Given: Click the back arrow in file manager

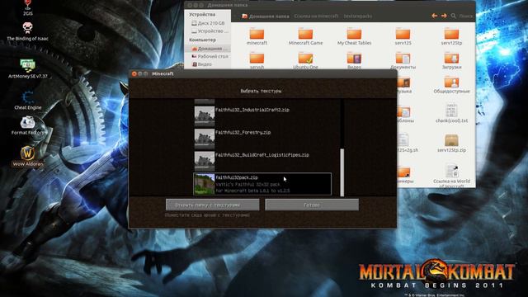Looking at the screenshot, I should (435, 16).
